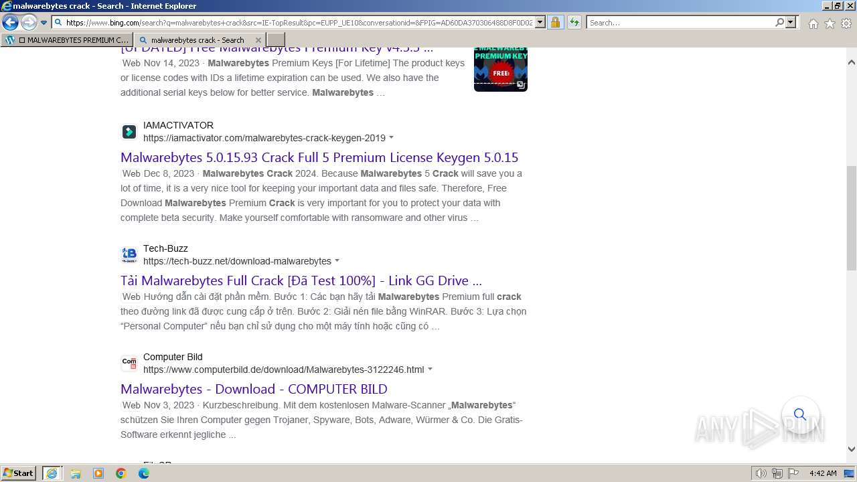Click the IE search box field
The image size is (857, 482).
click(x=680, y=23)
